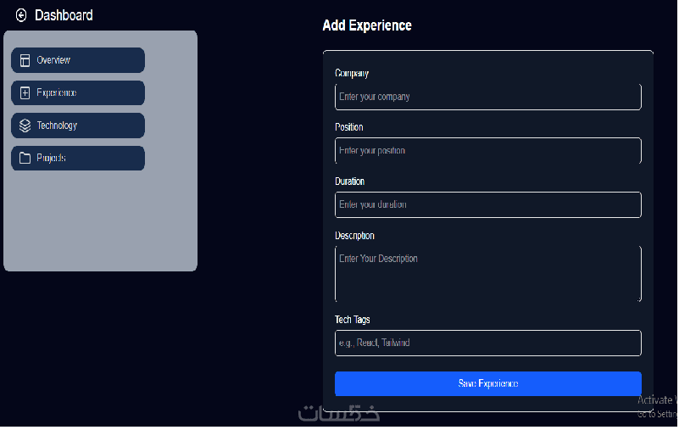Select the Experience sidebar item
Screen dimensions: 679x430
(78, 92)
